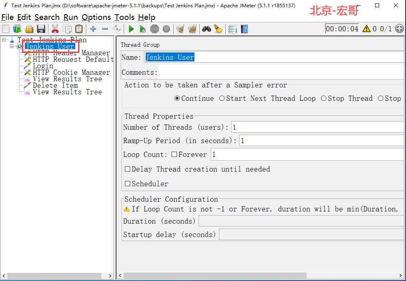Click the remote engines status icon
The height and width of the screenshot is (281, 406).
[399, 28]
